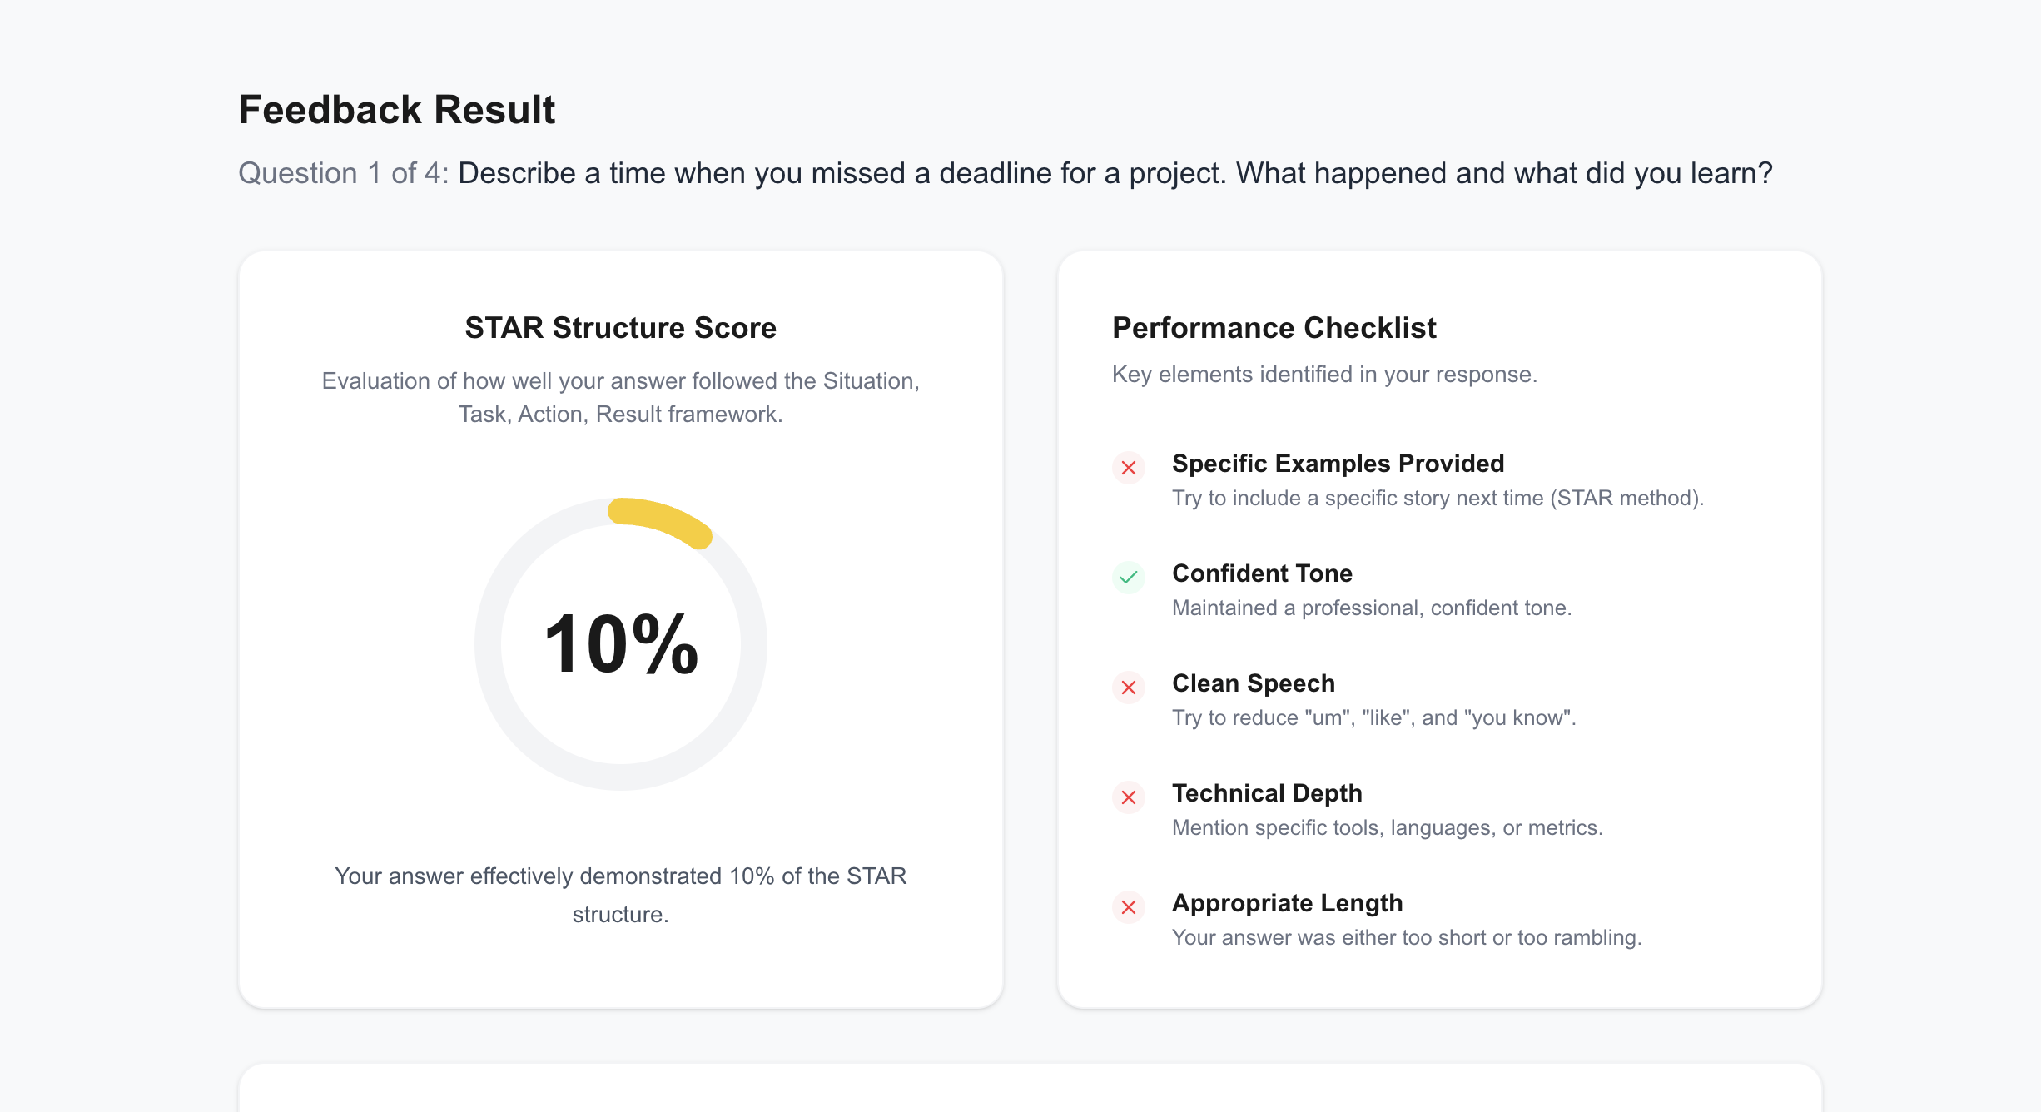
Task: Click the yellow arc of the score ring
Action: coord(663,521)
